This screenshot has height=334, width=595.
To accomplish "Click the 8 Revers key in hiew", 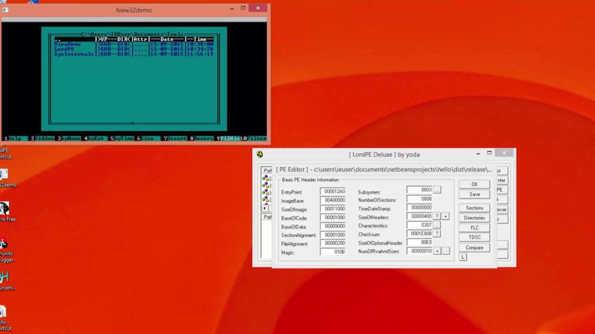I will (202, 138).
